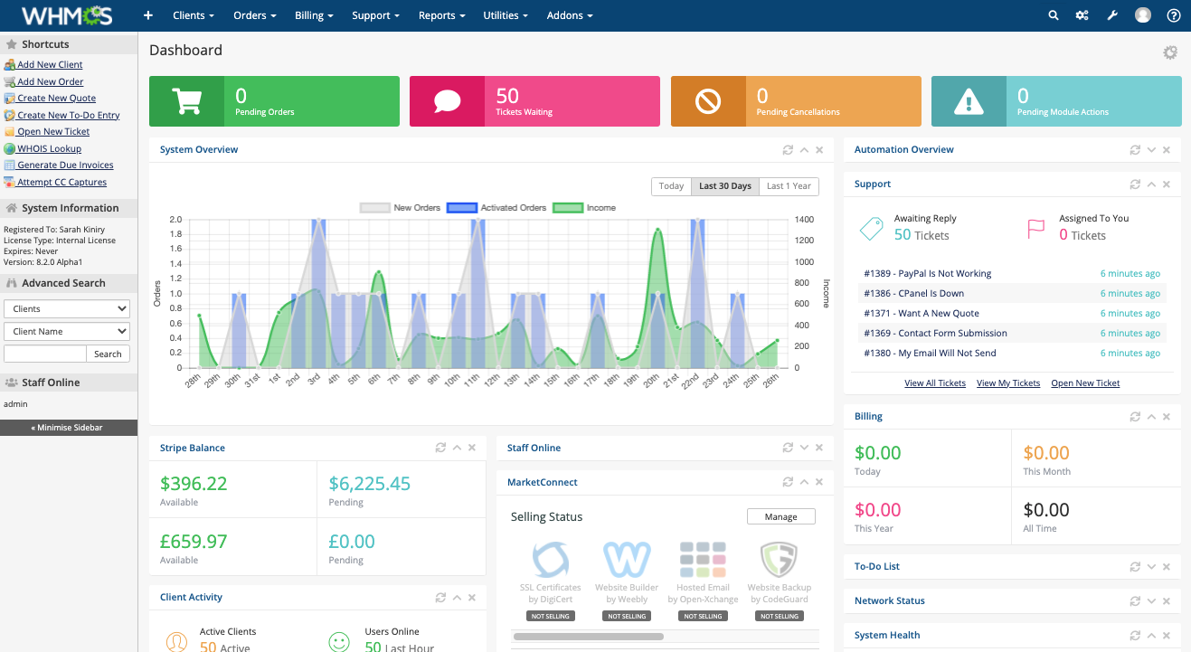1191x652 pixels.
Task: Expand the Automation Overview widget
Action: (1151, 150)
